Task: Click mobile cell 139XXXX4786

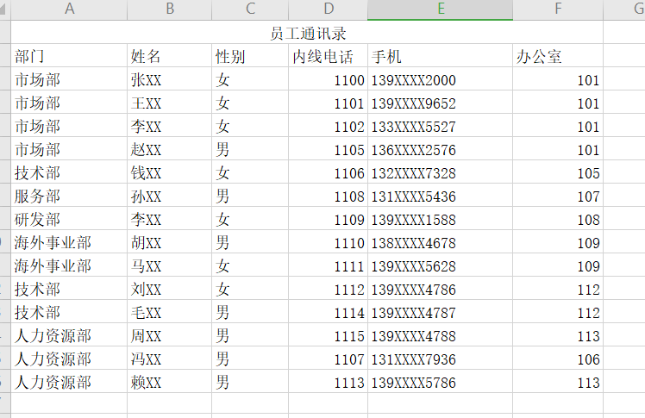Action: point(440,289)
